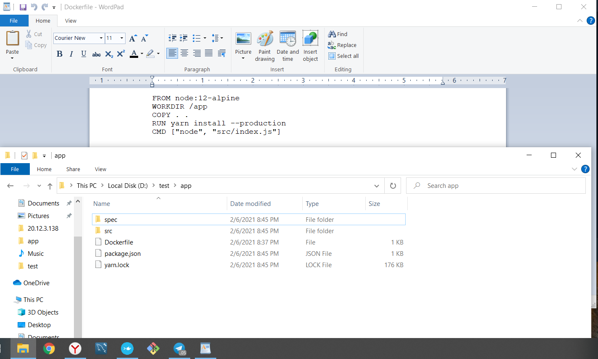This screenshot has height=359, width=598.
Task: Open address bar history dropdown
Action: pyautogui.click(x=377, y=186)
